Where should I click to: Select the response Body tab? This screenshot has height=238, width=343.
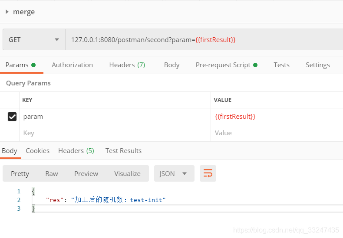pyautogui.click(x=10, y=151)
